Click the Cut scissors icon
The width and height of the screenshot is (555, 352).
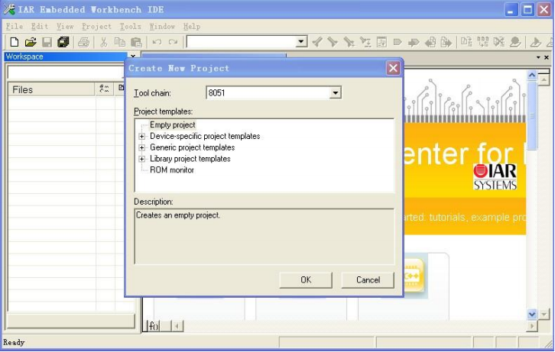point(103,42)
